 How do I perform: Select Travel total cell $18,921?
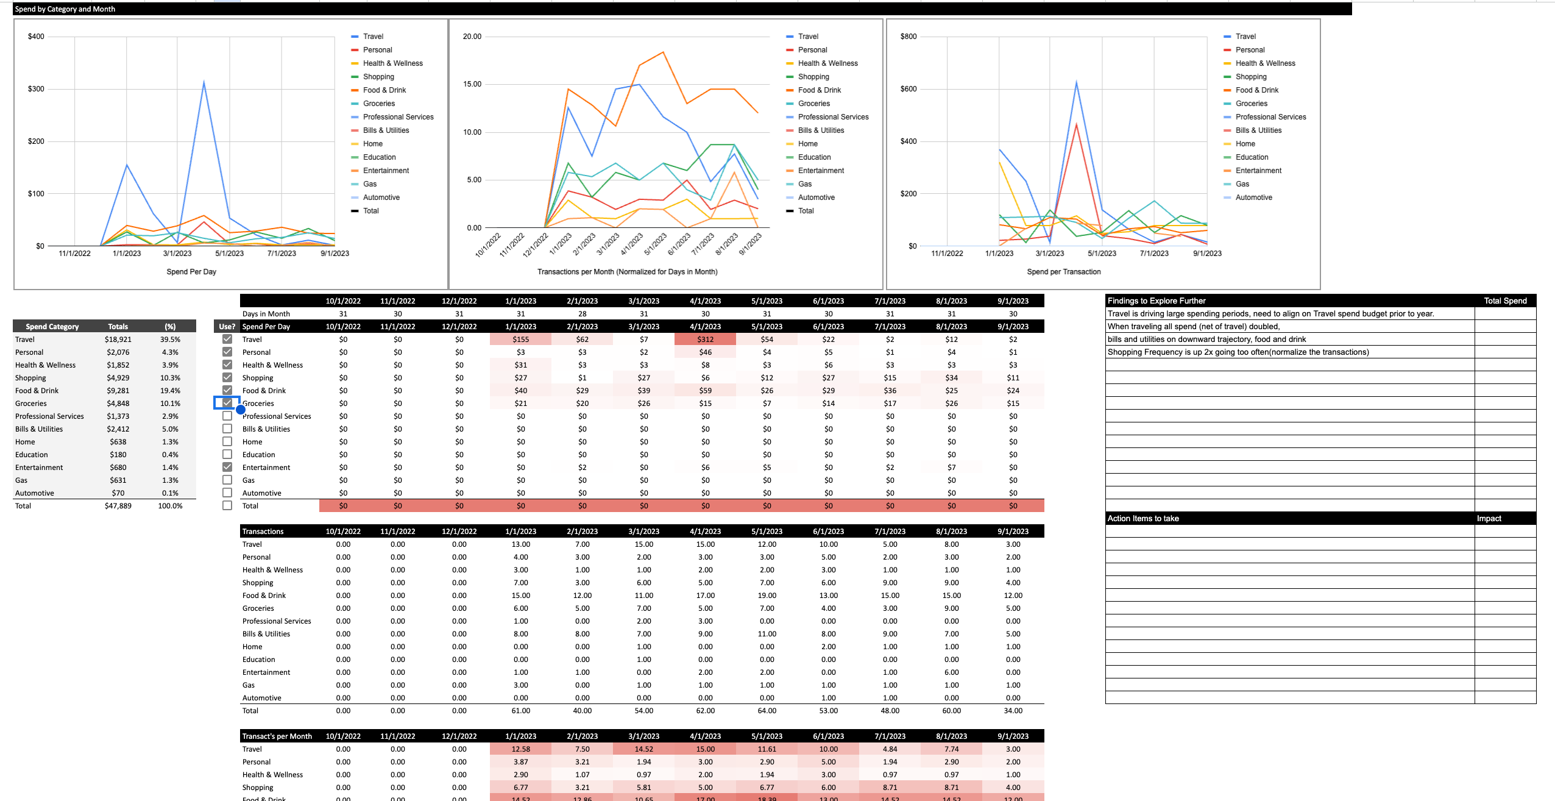point(118,339)
